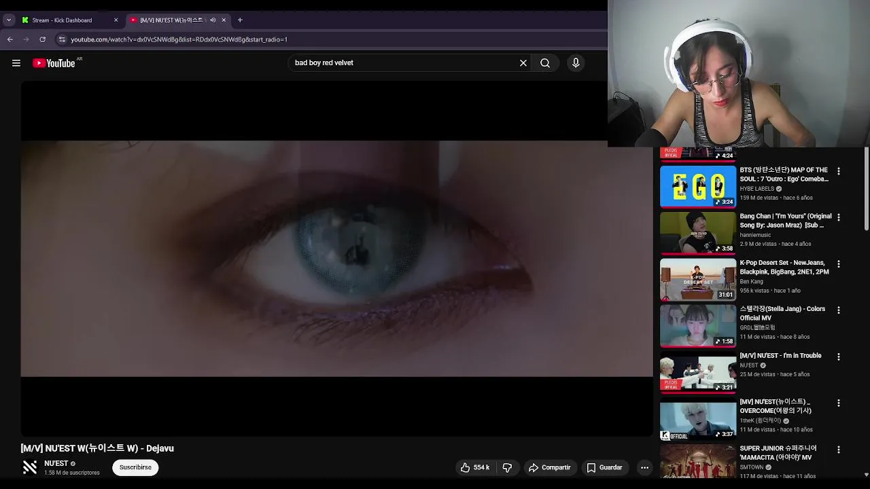
Task: Run the search with the magnifier button
Action: click(545, 63)
